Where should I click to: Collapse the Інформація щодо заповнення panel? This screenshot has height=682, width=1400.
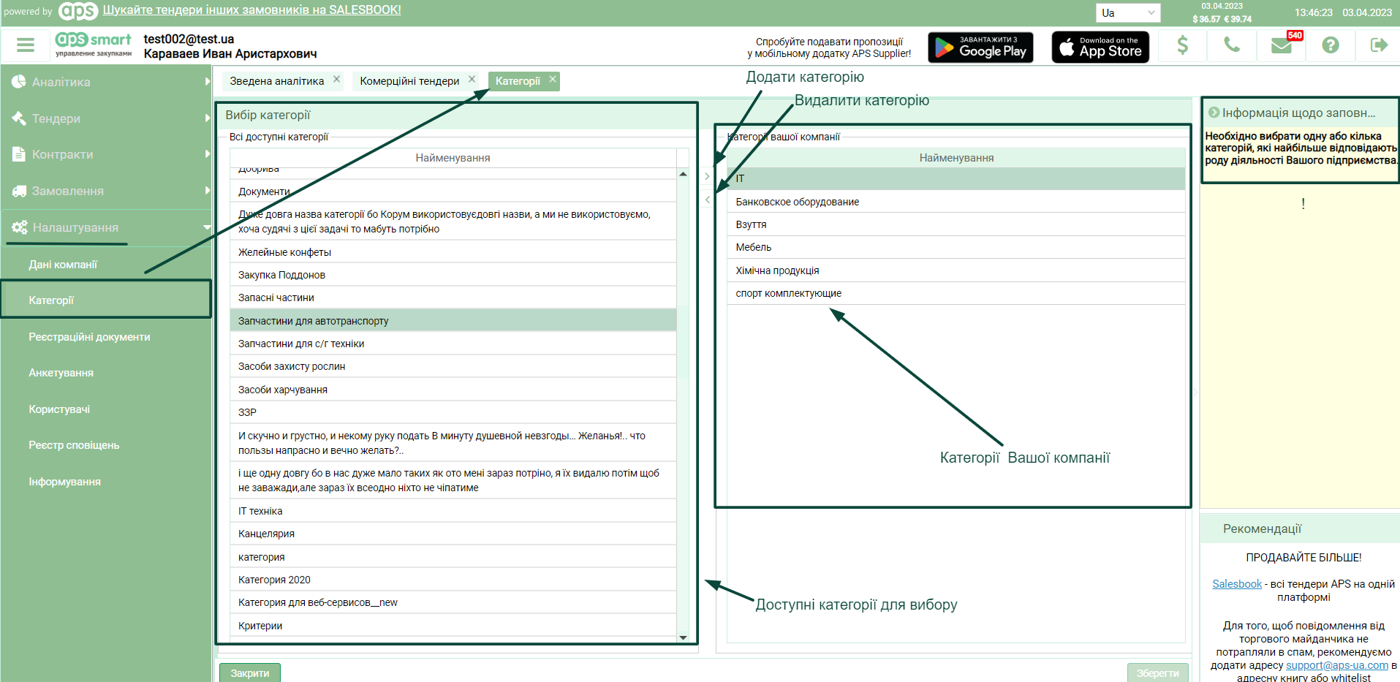pos(1214,113)
